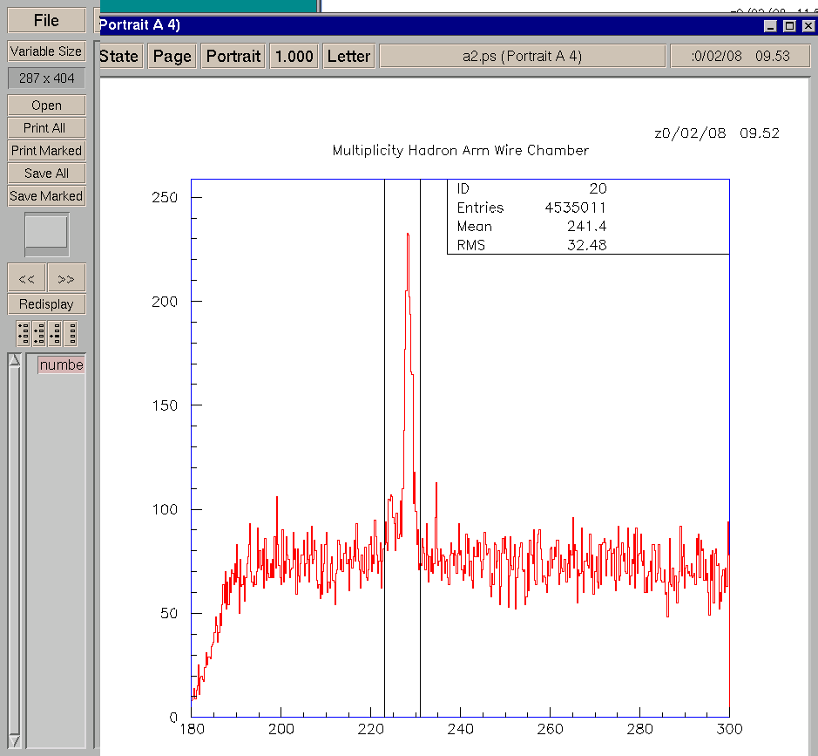Click the page list scroll-down arrow
Viewport: 818px width, 756px height.
coord(14,740)
